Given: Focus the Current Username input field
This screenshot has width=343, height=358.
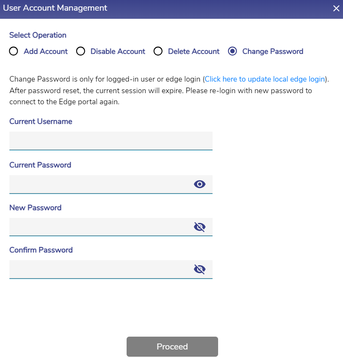Looking at the screenshot, I should click(110, 141).
